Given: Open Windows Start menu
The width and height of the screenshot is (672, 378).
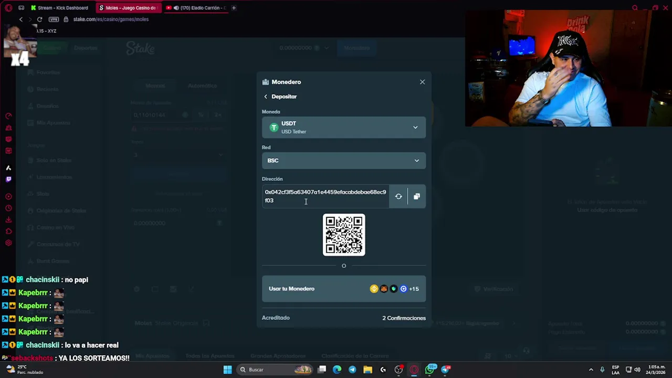Looking at the screenshot, I should click(x=227, y=370).
